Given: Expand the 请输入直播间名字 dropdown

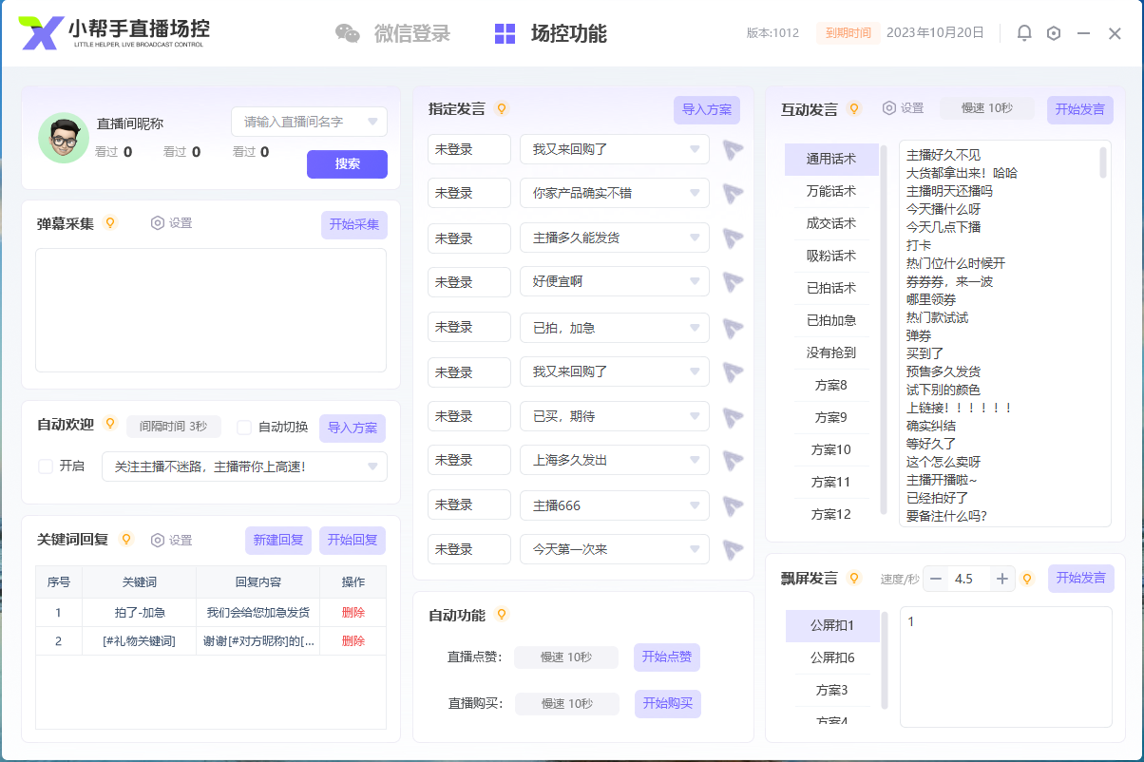Looking at the screenshot, I should [x=372, y=122].
